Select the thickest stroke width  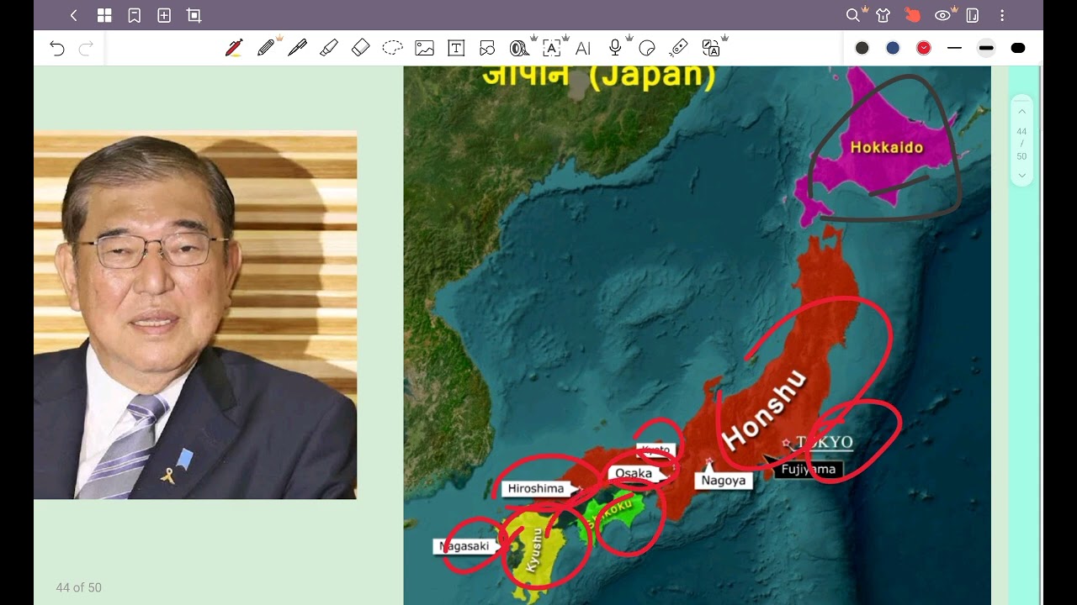pos(1018,48)
